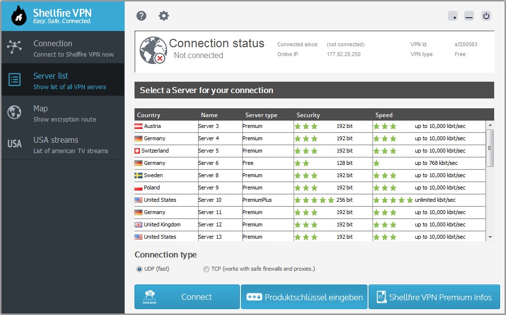Click the Poland flag icon
The height and width of the screenshot is (315, 506).
click(x=138, y=188)
